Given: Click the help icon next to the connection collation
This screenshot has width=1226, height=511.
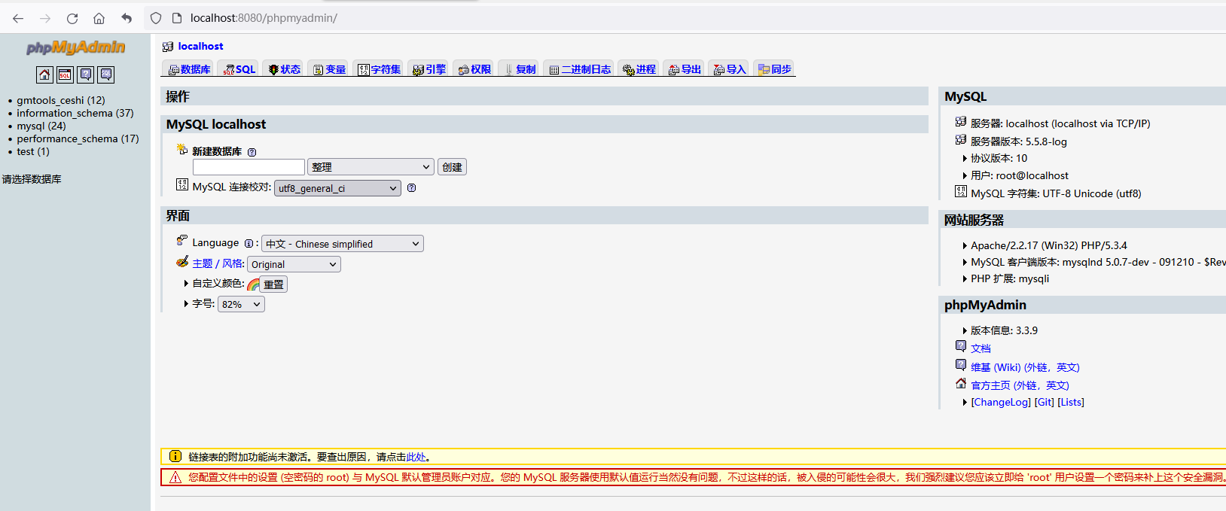Looking at the screenshot, I should pos(412,187).
